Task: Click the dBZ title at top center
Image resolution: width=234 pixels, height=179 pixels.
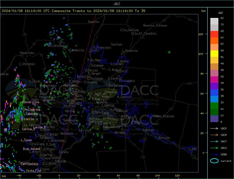Action: tap(117, 4)
